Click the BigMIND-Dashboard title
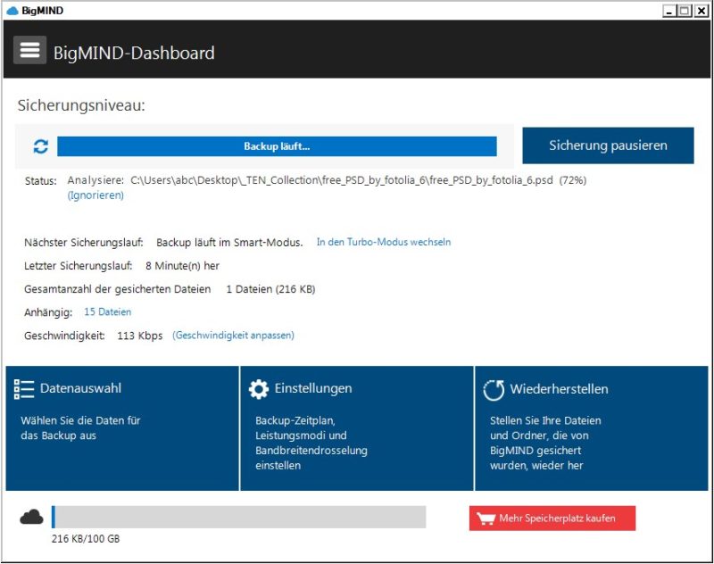Image resolution: width=714 pixels, height=564 pixels. tap(134, 54)
